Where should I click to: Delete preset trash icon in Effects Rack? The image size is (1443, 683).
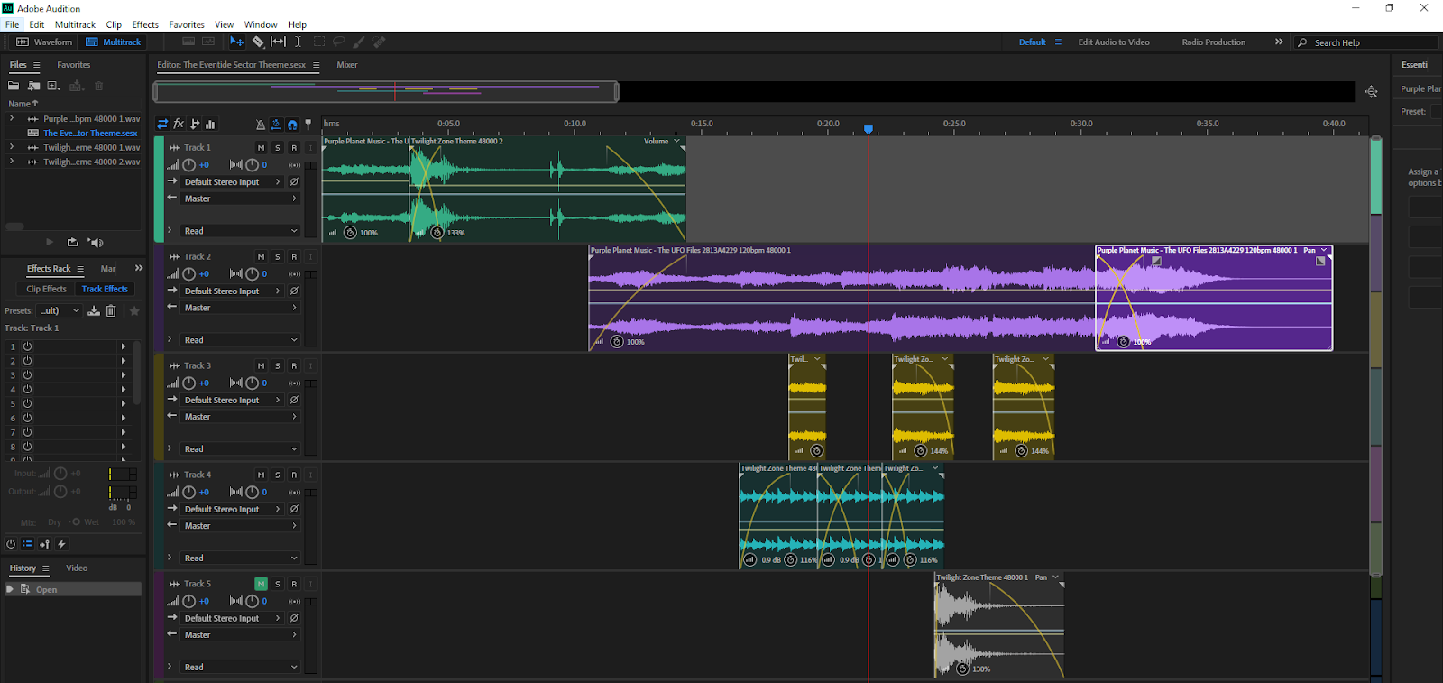tap(111, 310)
